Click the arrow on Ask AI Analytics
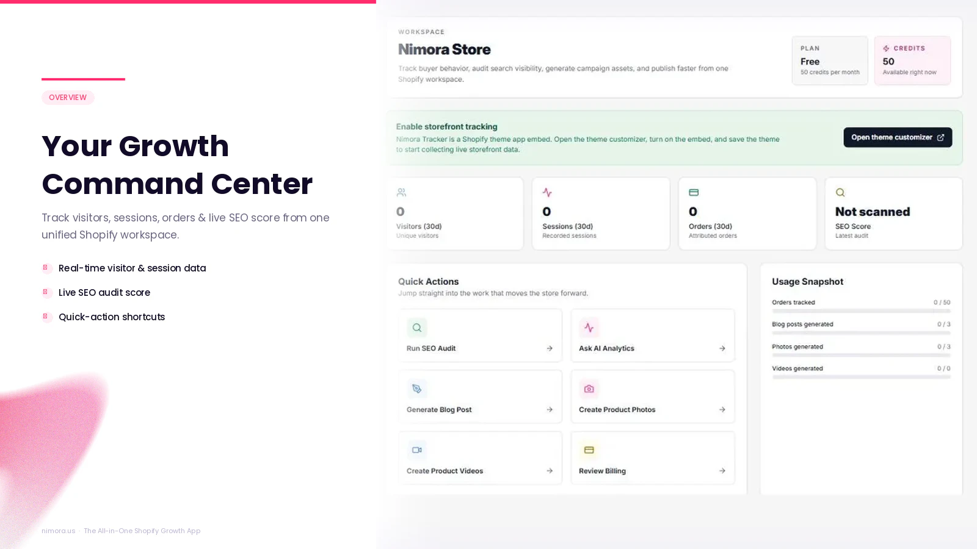 (722, 348)
